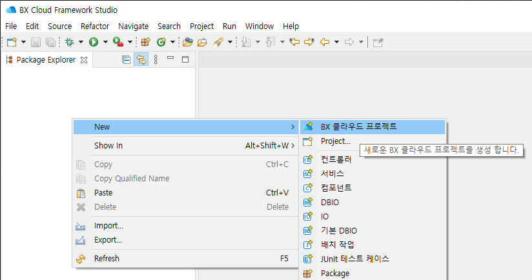Expand the Run button dropdown arrow
This screenshot has width=532, height=280.
point(105,42)
